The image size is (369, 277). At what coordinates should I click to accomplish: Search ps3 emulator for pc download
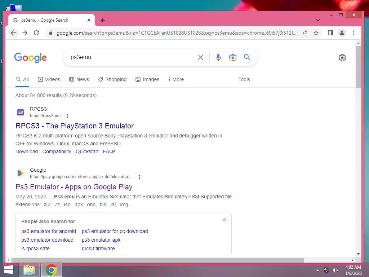point(115,231)
